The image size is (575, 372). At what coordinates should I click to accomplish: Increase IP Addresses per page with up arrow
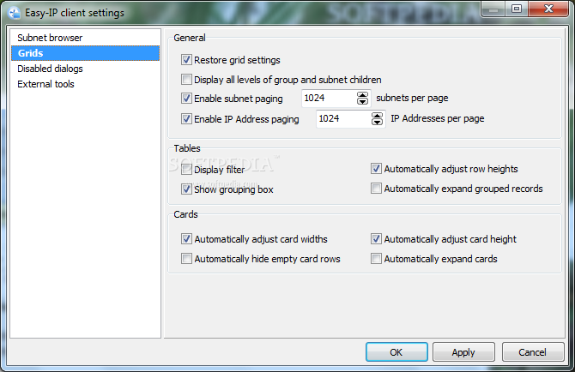pos(377,116)
